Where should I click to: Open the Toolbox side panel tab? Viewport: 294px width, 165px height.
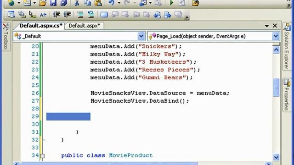[x=6, y=37]
